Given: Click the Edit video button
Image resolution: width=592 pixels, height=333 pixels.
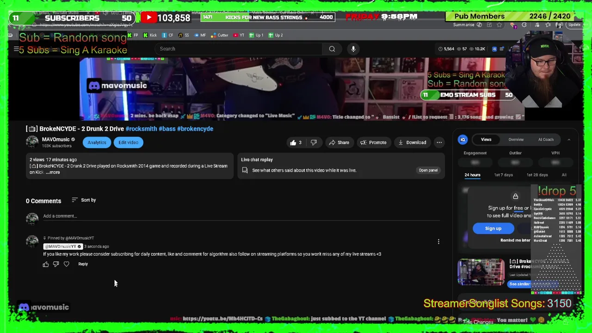Looking at the screenshot, I should pos(128,142).
